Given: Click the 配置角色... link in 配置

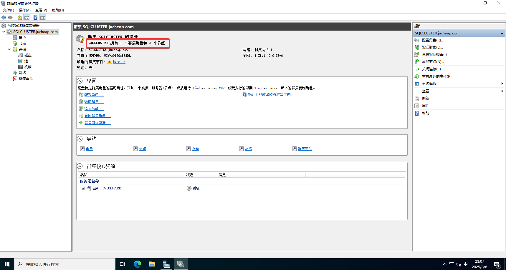Looking at the screenshot, I should click(x=94, y=95).
